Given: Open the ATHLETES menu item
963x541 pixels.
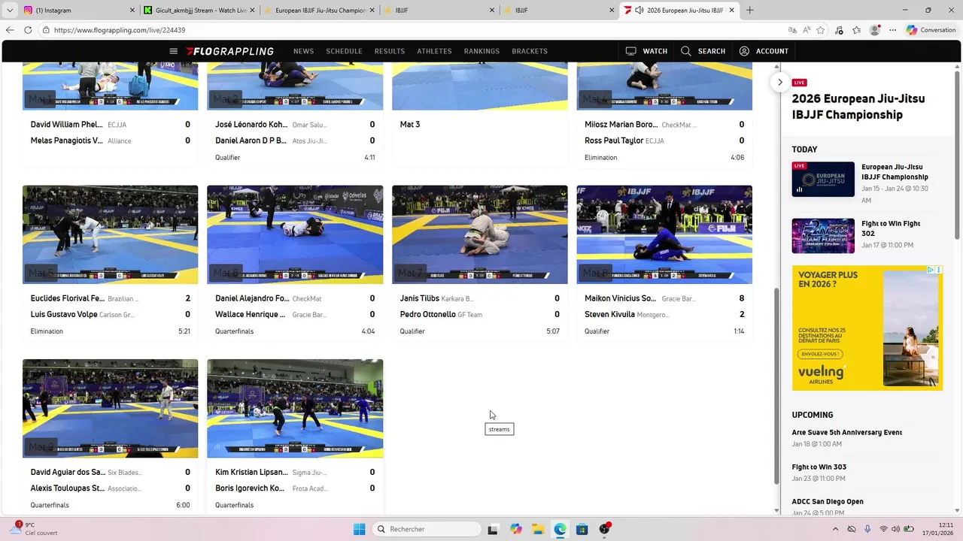Looking at the screenshot, I should [434, 51].
